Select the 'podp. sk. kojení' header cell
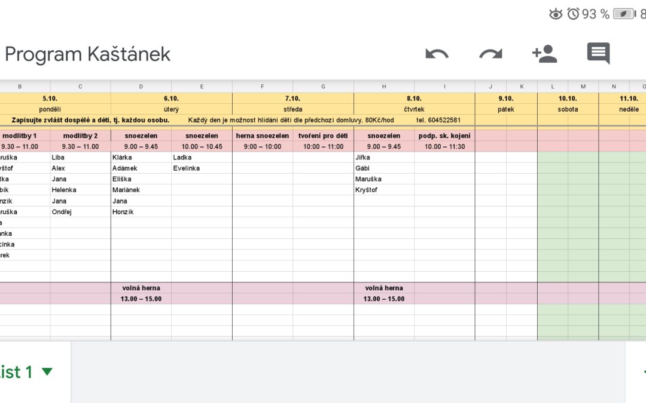Screen dimensions: 646x403 point(444,136)
